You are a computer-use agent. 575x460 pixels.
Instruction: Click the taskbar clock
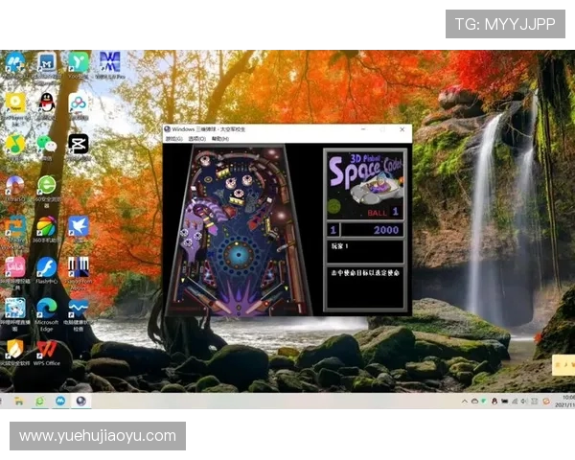(567, 401)
